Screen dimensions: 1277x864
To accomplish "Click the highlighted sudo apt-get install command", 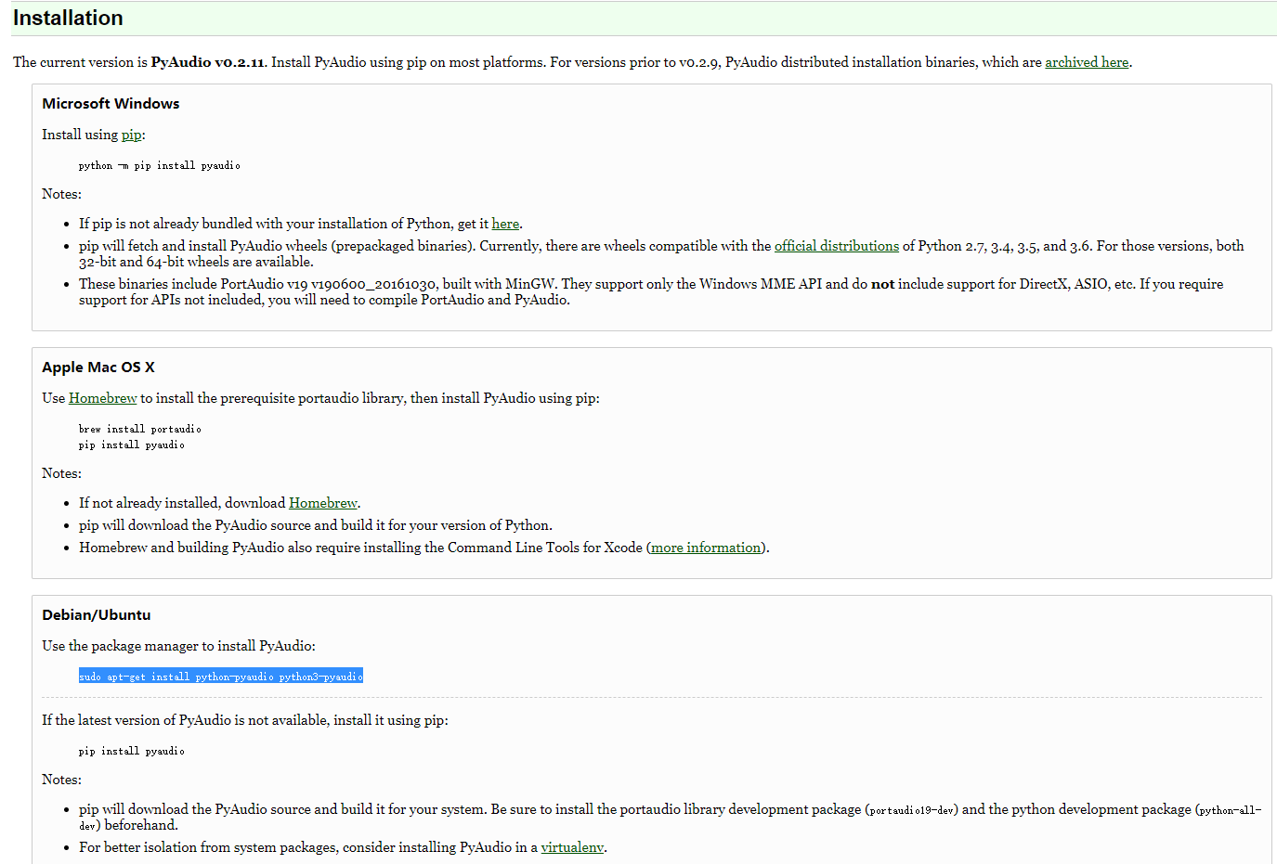I will (x=221, y=677).
